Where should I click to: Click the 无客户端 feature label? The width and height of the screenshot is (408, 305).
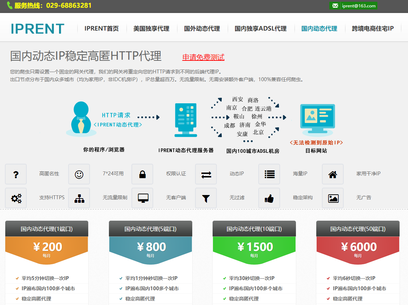(176, 197)
